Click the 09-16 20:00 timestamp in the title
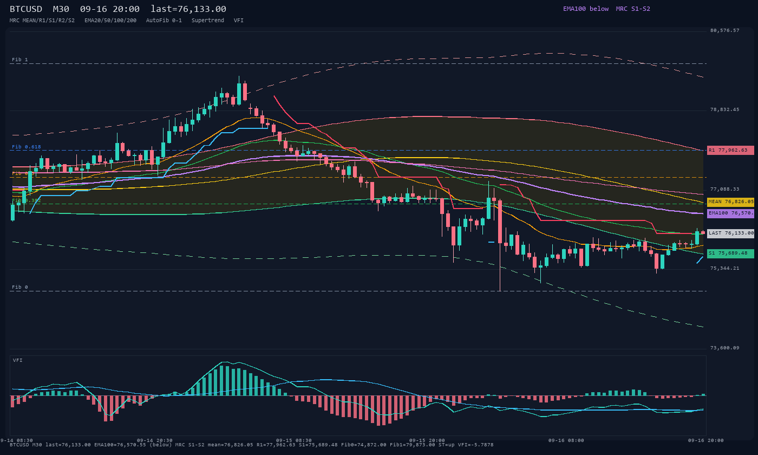 pos(109,9)
